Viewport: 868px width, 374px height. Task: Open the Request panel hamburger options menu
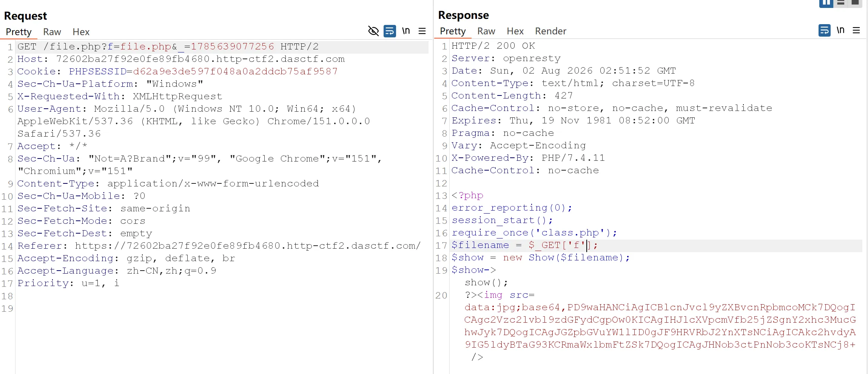point(422,31)
